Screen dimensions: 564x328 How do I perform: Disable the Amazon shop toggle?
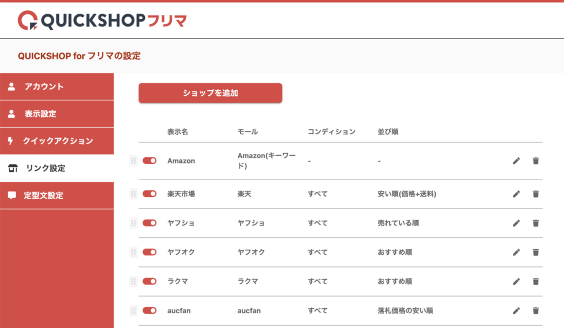(149, 161)
